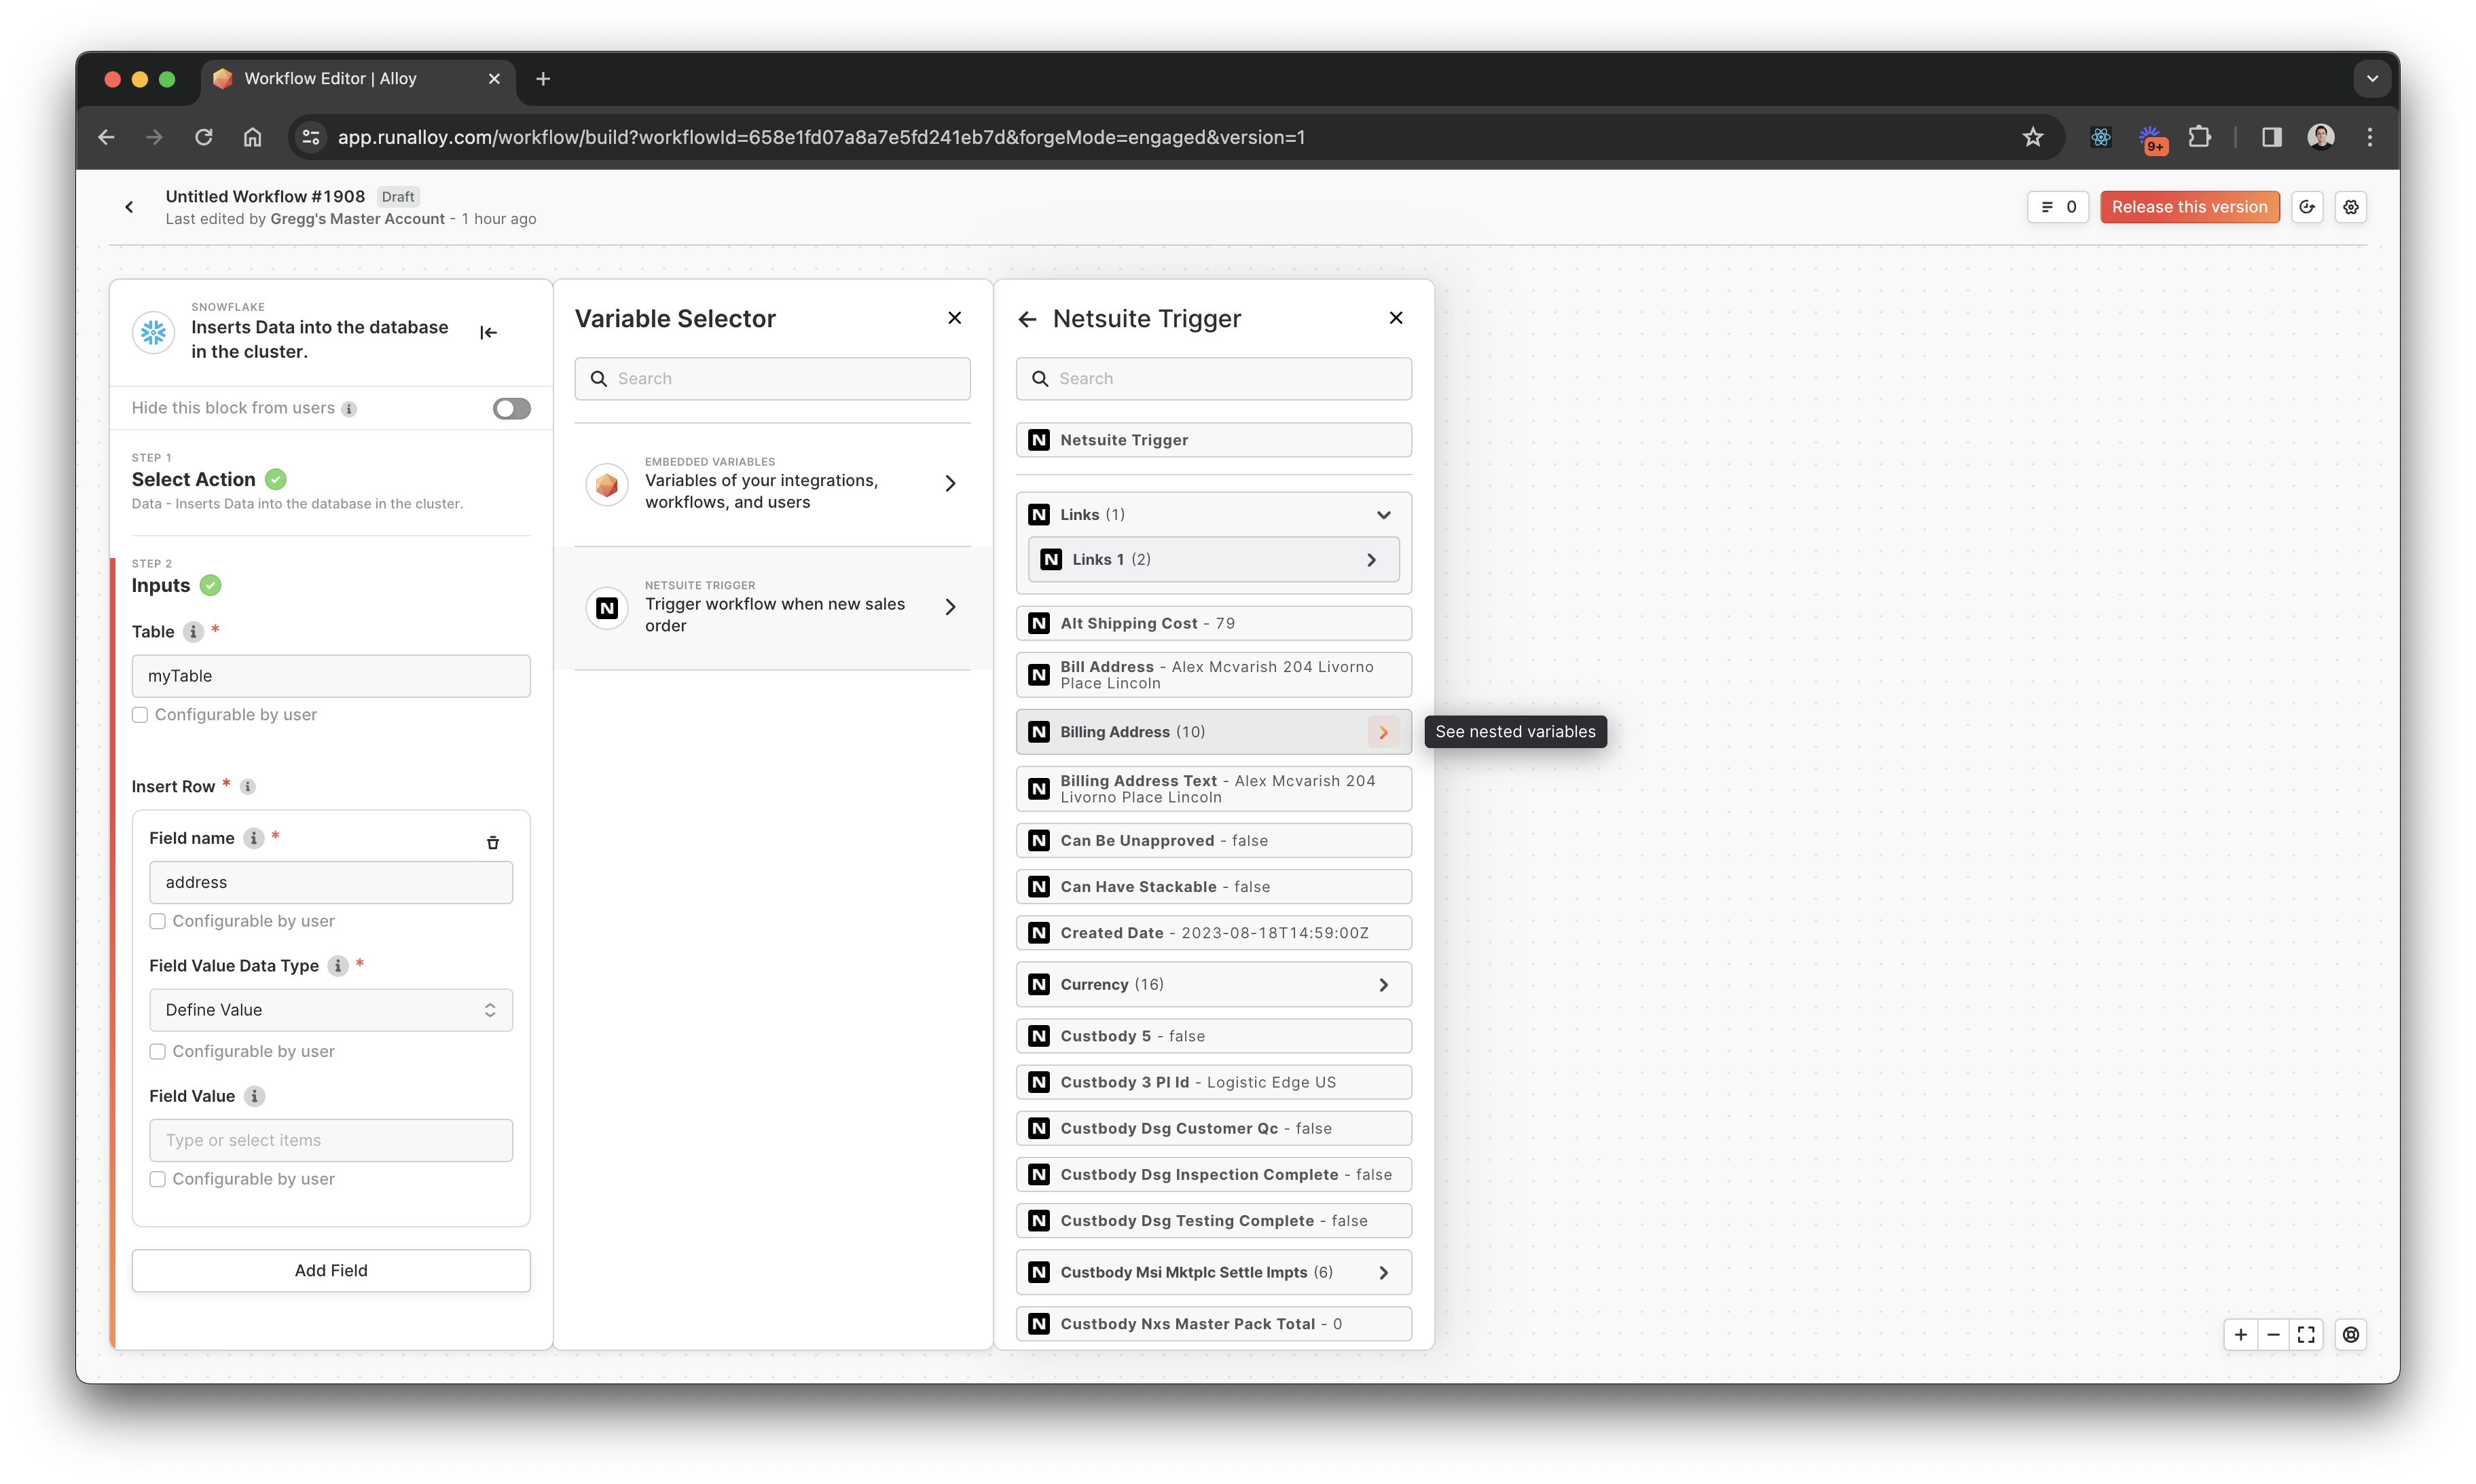Click the Field Value input

pos(331,1141)
